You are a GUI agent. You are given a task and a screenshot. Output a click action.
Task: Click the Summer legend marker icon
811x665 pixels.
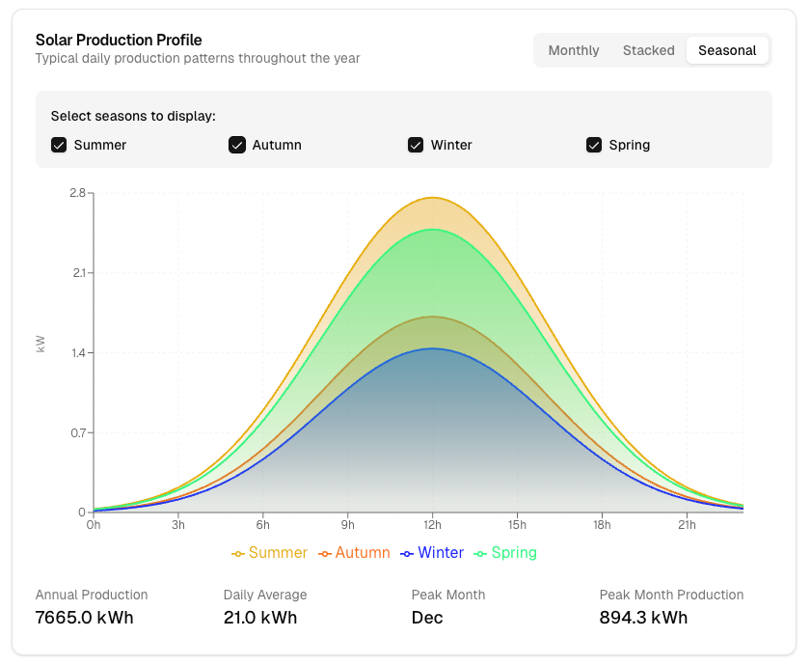tap(238, 554)
